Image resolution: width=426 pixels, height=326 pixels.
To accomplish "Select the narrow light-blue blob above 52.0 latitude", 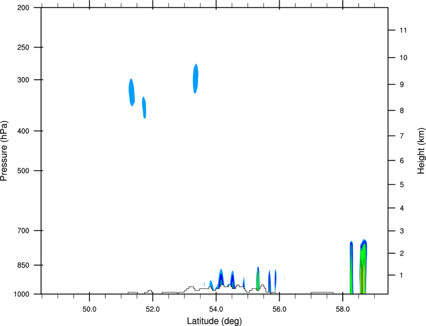I will point(144,107).
